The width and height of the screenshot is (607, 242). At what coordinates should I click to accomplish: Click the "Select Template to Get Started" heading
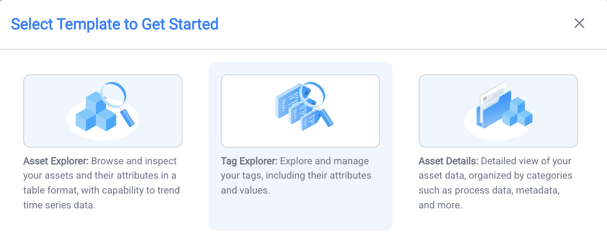pyautogui.click(x=115, y=24)
